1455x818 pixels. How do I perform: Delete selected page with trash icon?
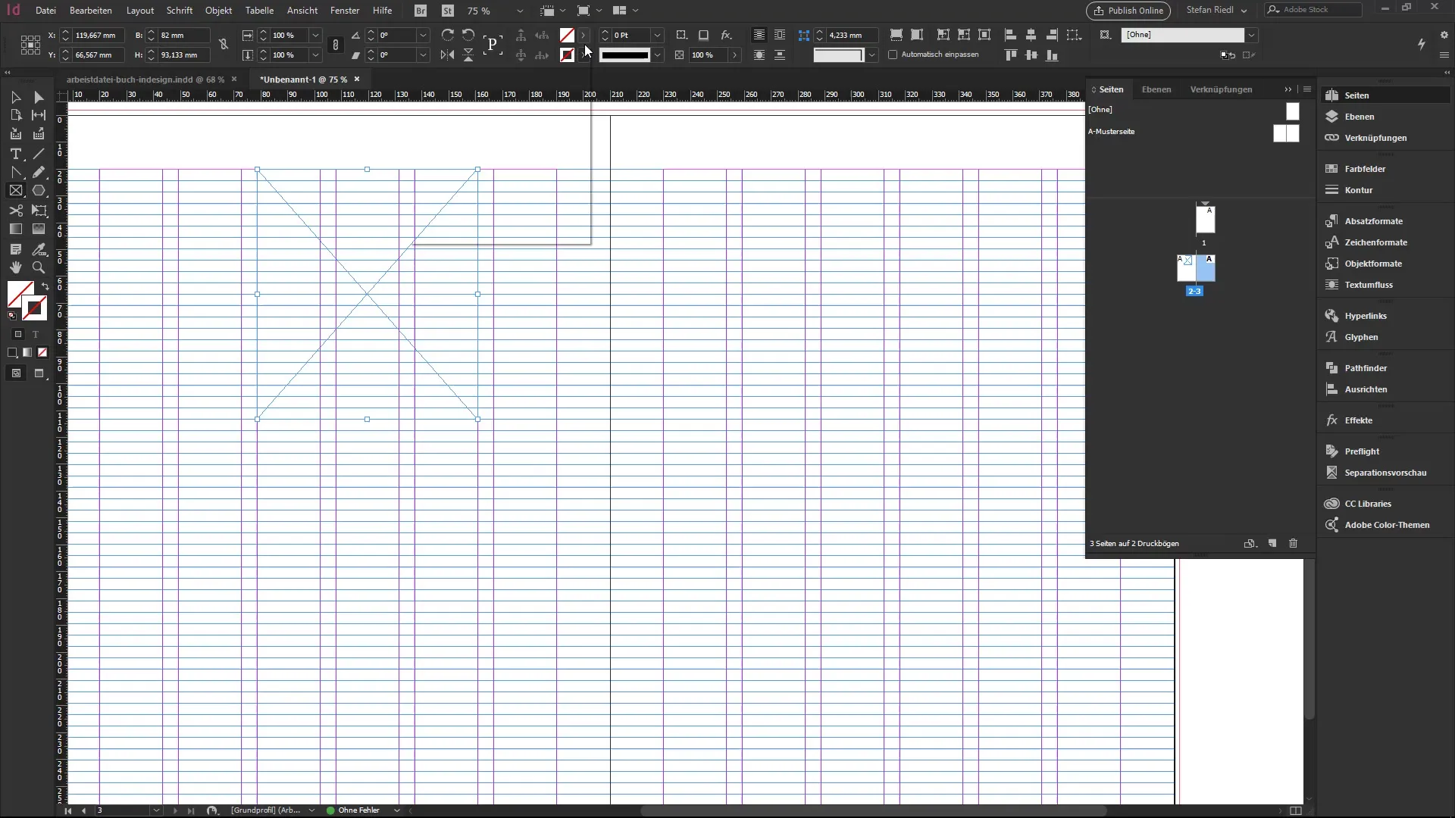click(1294, 544)
